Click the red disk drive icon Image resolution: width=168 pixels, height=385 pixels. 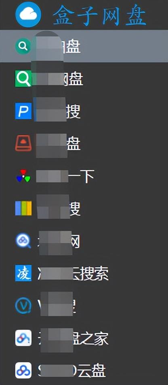[x=23, y=143]
